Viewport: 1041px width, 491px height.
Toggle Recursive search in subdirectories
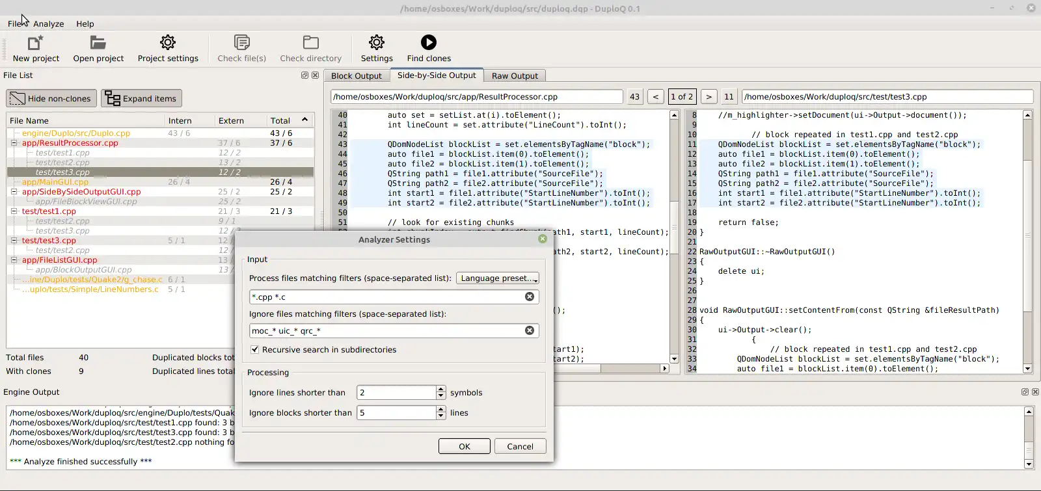[x=255, y=350]
